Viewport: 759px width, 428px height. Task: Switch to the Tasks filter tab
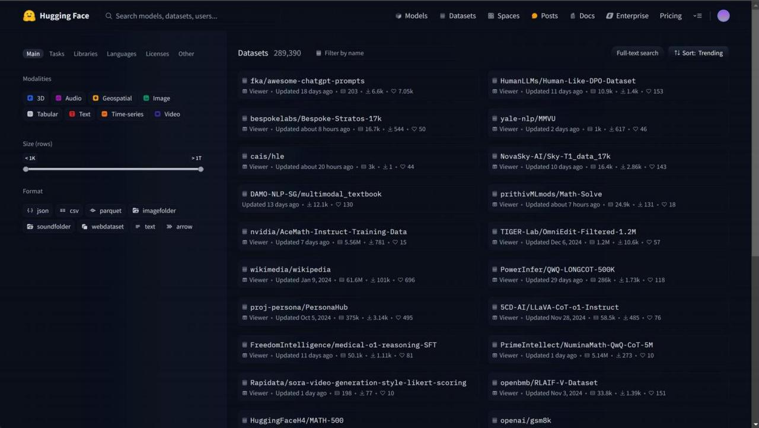click(x=57, y=53)
